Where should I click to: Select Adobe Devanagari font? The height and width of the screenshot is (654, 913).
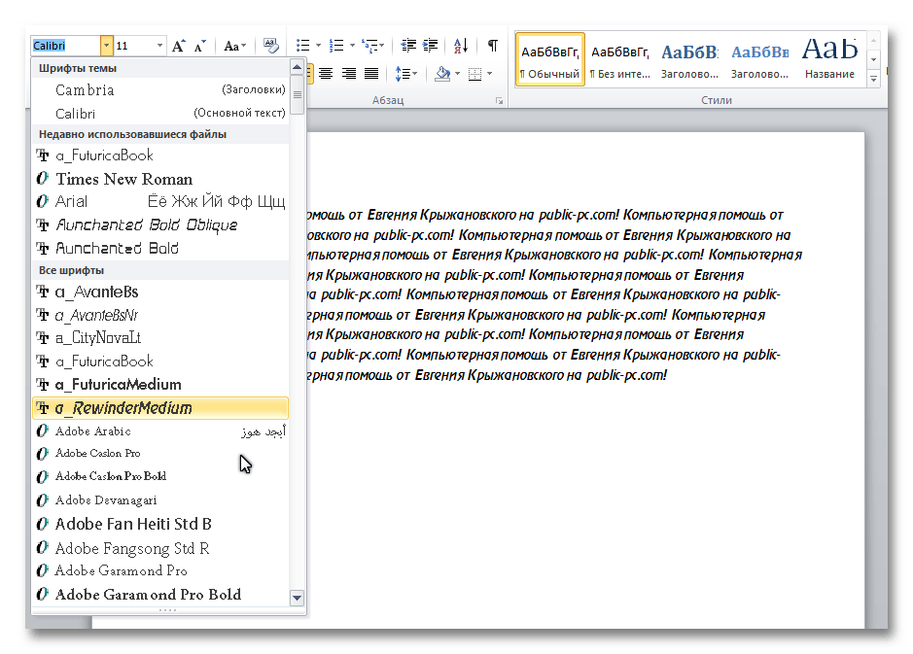[x=160, y=499]
